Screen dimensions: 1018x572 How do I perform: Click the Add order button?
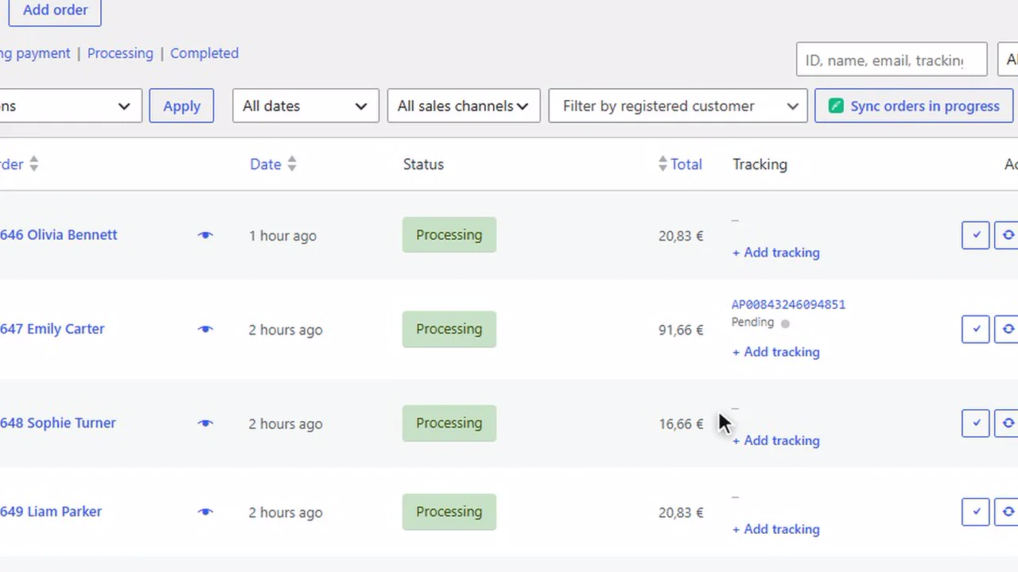pyautogui.click(x=55, y=10)
